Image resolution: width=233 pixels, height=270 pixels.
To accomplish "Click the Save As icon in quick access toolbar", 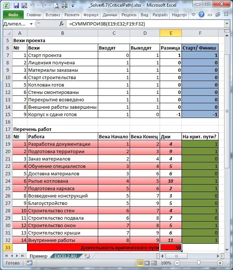I will coord(24,6).
